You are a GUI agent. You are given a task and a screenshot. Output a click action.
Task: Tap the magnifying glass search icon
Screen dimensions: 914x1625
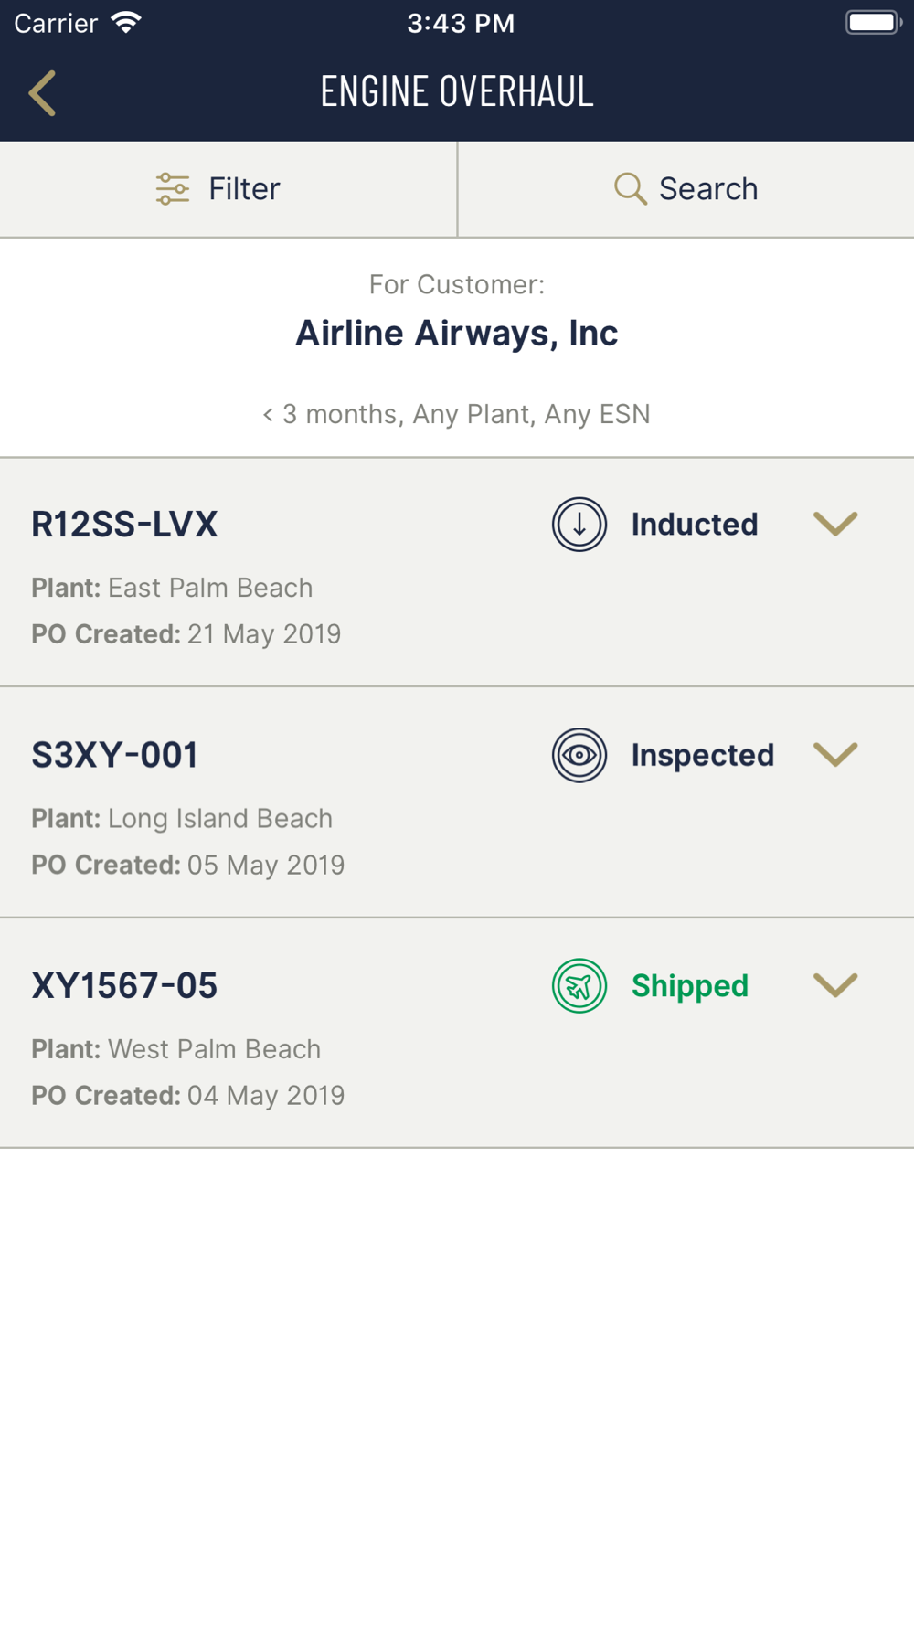[x=630, y=189]
